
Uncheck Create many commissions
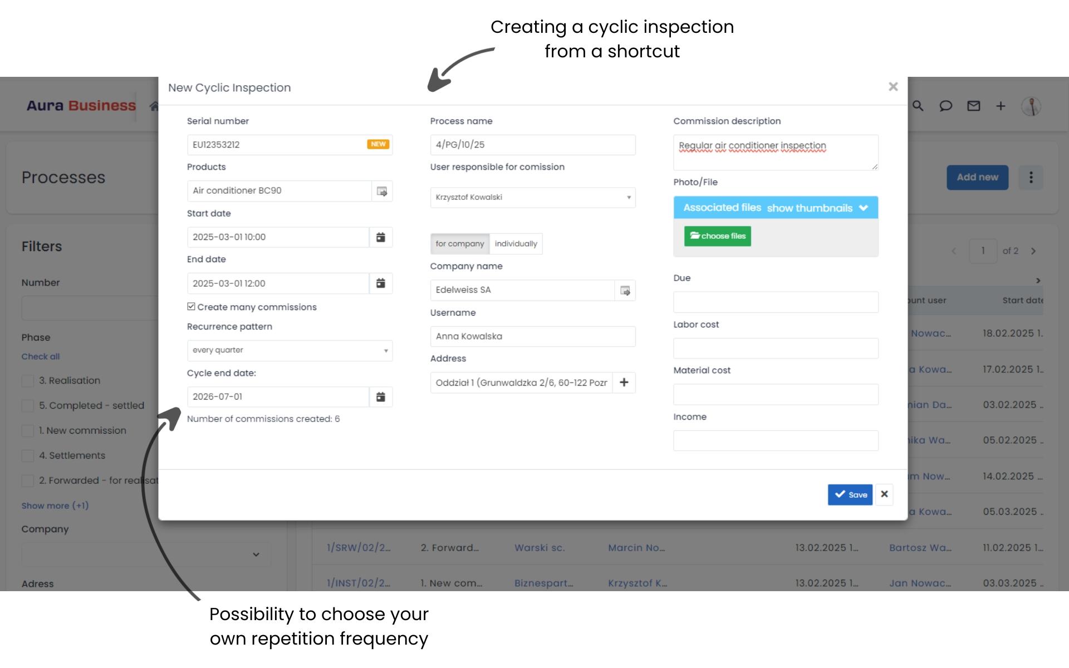[192, 306]
